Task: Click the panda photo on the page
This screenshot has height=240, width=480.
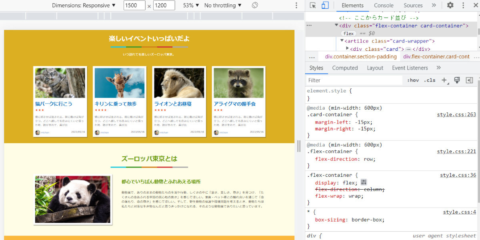Action: click(73, 199)
